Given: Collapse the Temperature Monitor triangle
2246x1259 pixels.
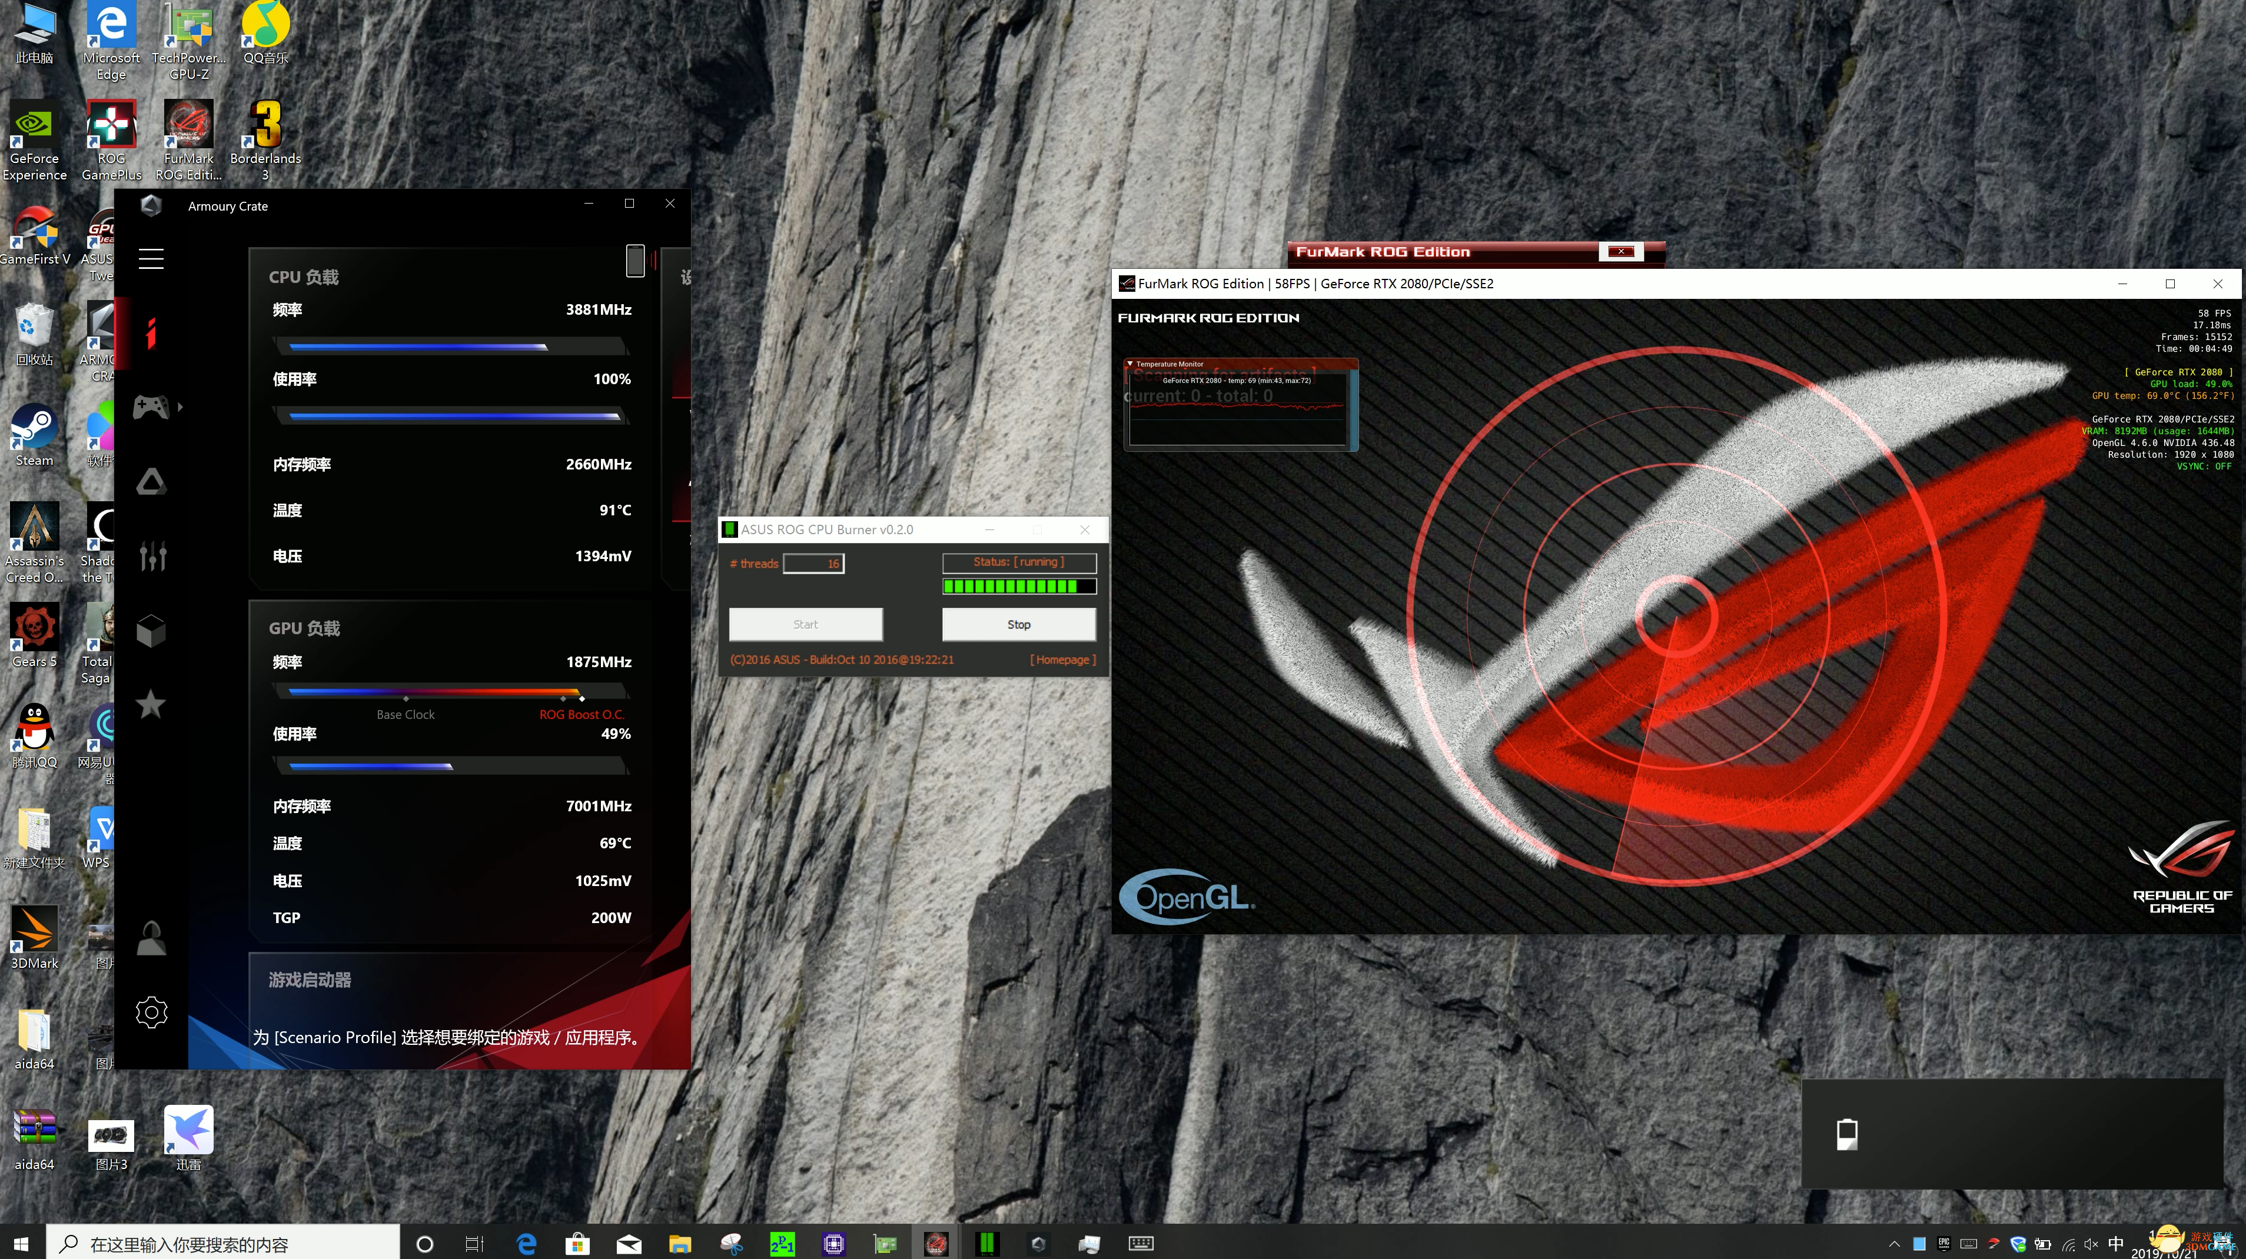Looking at the screenshot, I should click(x=1130, y=364).
